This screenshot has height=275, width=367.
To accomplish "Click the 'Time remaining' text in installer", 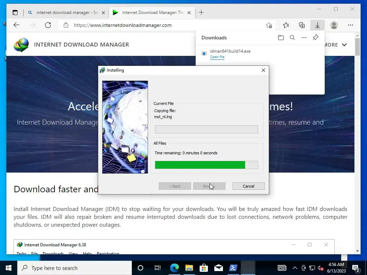I will tap(186, 153).
